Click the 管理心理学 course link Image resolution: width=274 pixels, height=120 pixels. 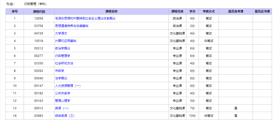pyautogui.click(x=63, y=101)
